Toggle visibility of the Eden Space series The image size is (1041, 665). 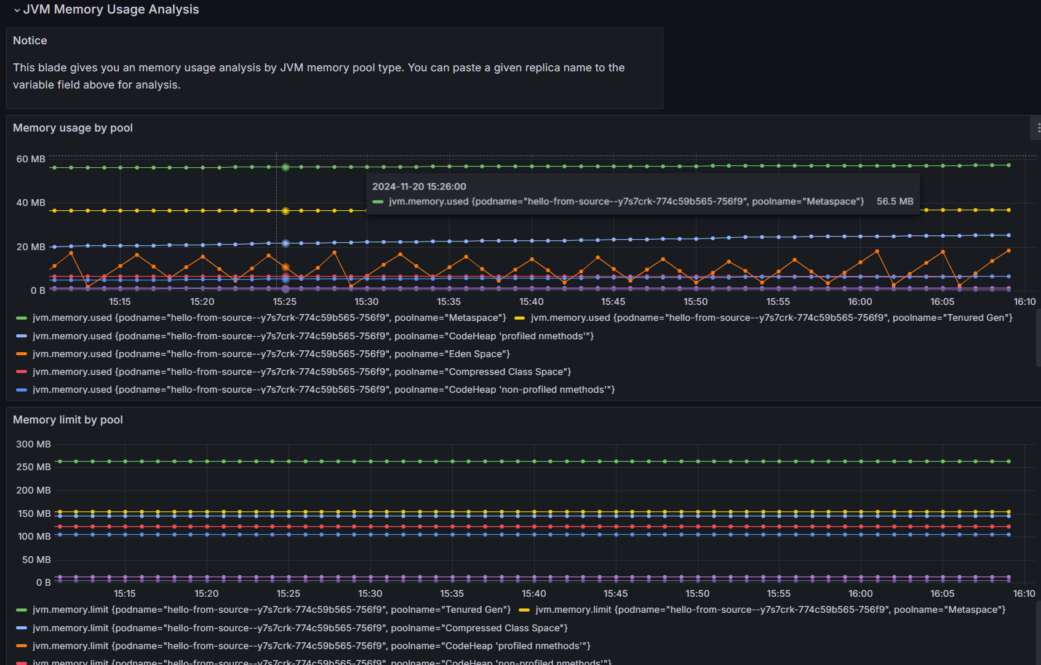[271, 353]
